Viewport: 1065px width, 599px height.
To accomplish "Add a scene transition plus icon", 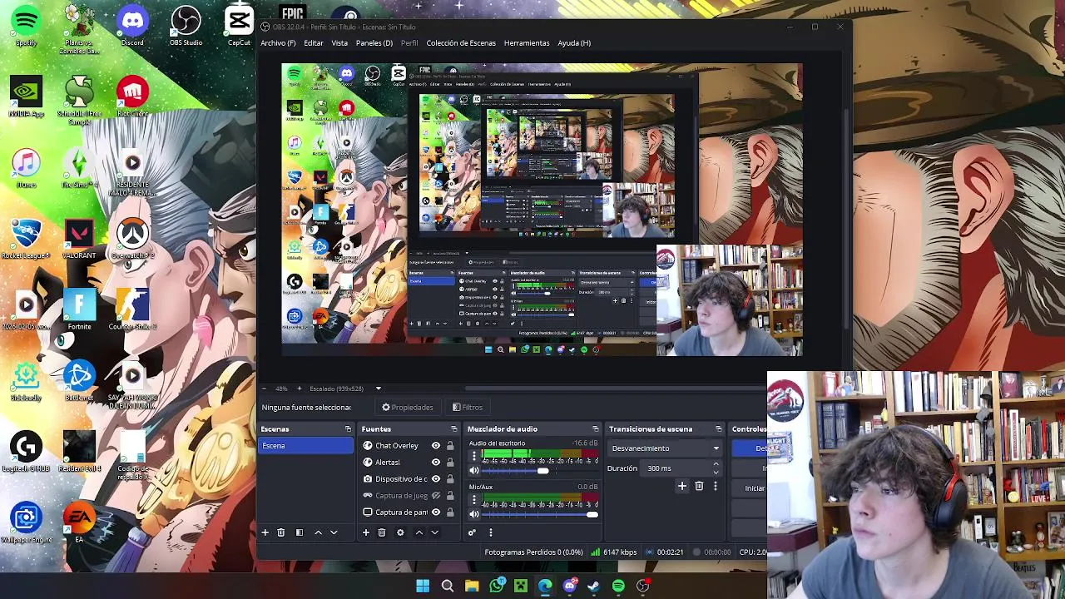I will (682, 486).
